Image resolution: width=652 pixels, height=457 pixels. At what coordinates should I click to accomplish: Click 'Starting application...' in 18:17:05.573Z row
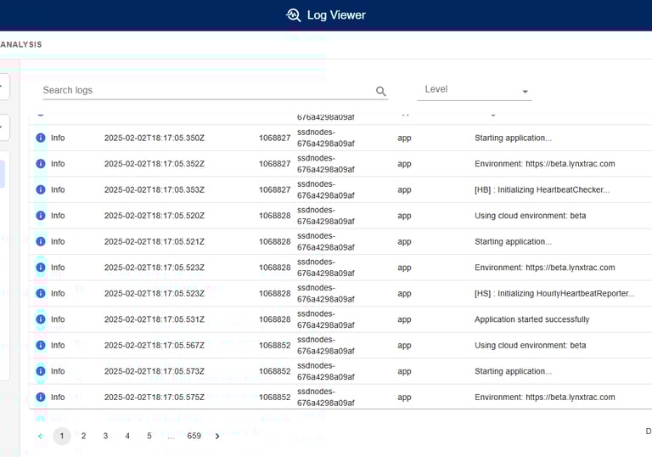(x=513, y=371)
